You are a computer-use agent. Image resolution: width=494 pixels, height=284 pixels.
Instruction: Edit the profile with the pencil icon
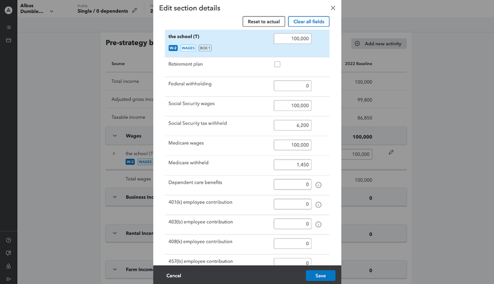(x=135, y=11)
